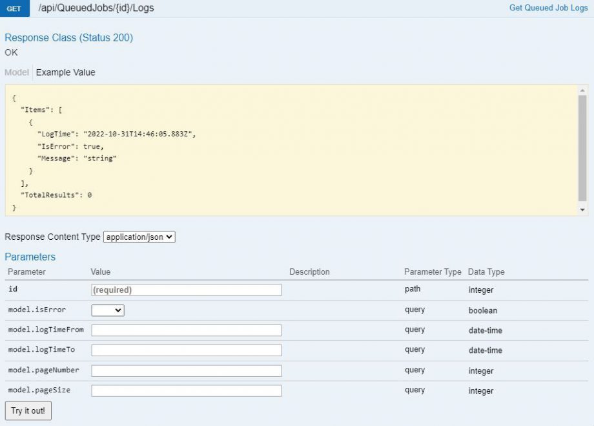
Task: Click the required id path parameter field
Action: pyautogui.click(x=187, y=290)
